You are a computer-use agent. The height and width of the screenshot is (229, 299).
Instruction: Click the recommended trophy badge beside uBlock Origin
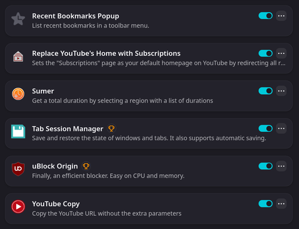tap(86, 166)
